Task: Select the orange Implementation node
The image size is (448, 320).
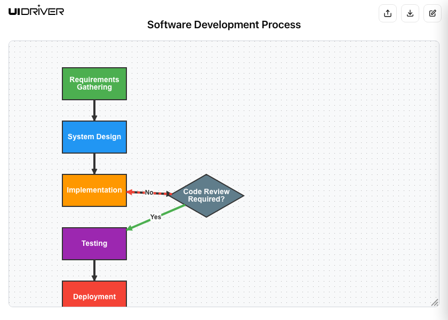Action: click(94, 190)
